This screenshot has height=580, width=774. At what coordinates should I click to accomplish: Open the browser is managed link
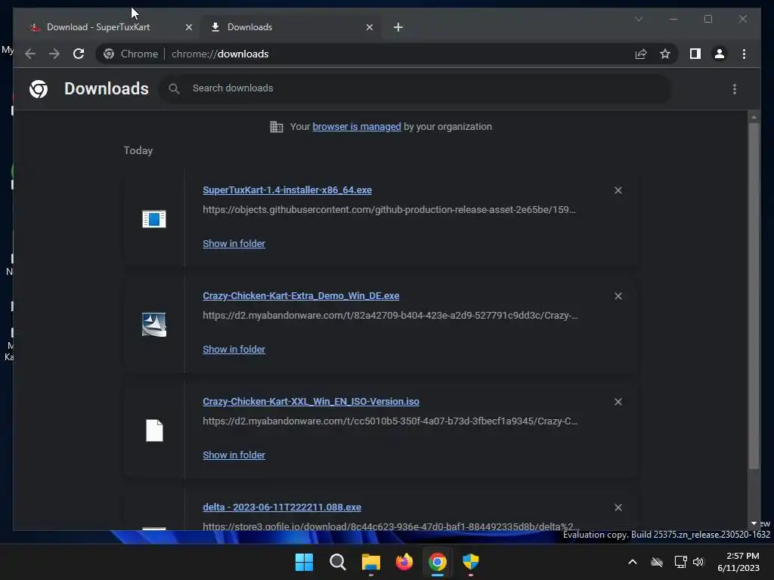tap(357, 127)
